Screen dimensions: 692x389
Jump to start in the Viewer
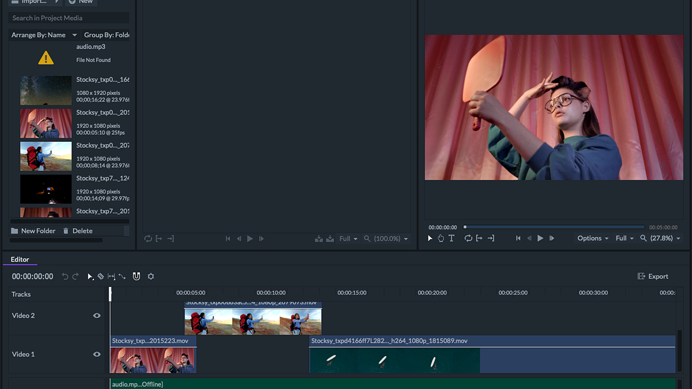518,238
